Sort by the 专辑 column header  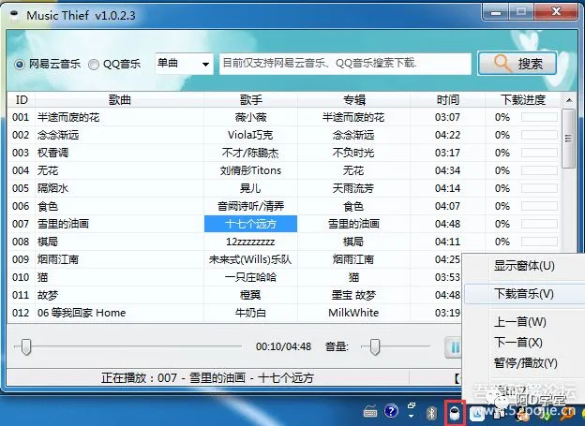tap(353, 100)
